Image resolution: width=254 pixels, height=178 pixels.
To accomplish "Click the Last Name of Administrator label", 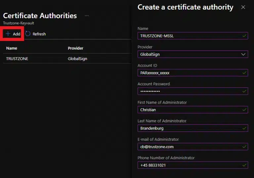I will pos(162,121).
